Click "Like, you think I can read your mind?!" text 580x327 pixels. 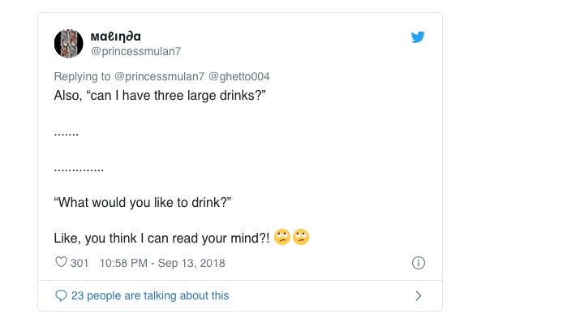[161, 239]
